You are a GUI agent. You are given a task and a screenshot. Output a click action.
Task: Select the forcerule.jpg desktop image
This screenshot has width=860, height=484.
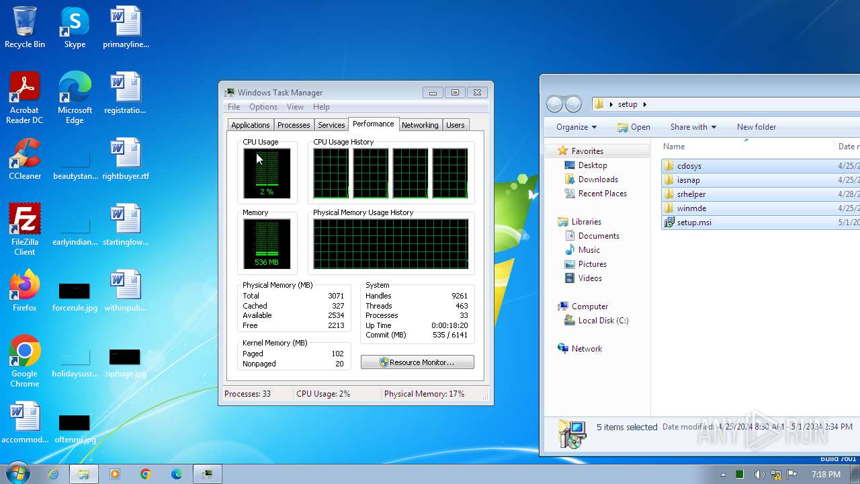(75, 297)
